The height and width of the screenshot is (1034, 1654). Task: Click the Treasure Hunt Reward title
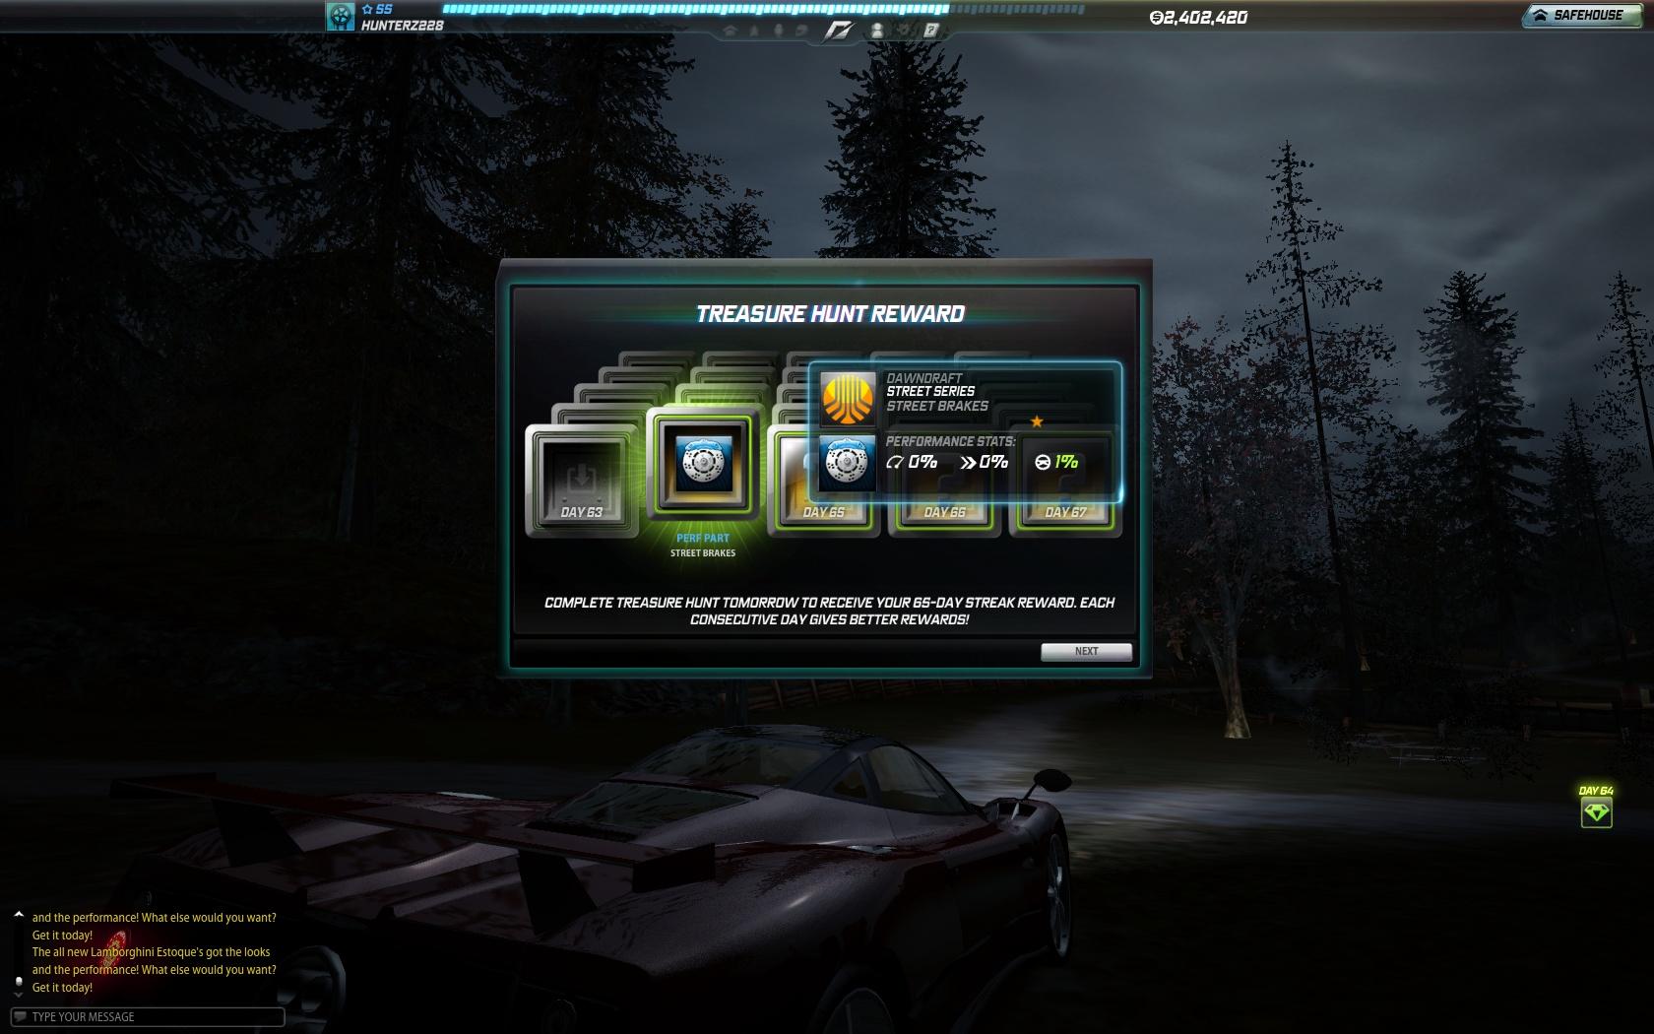tap(830, 313)
